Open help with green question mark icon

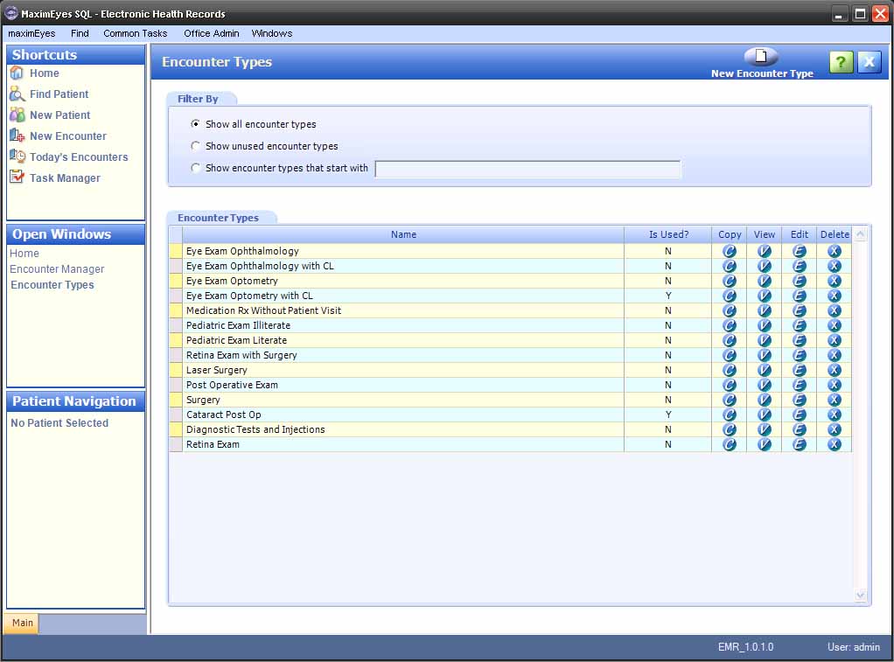click(x=841, y=61)
